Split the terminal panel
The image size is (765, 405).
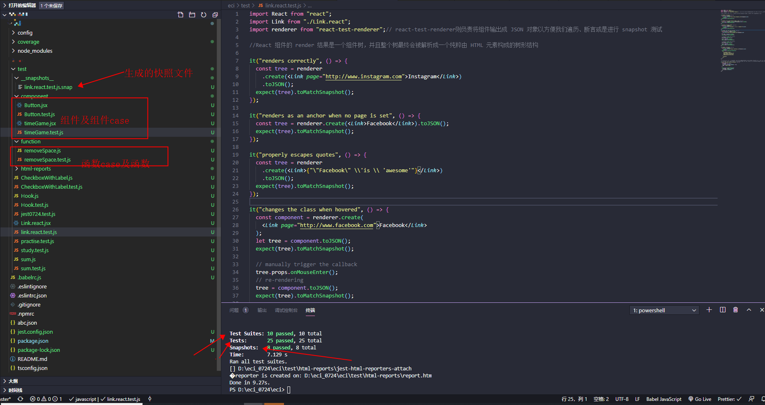coord(723,310)
